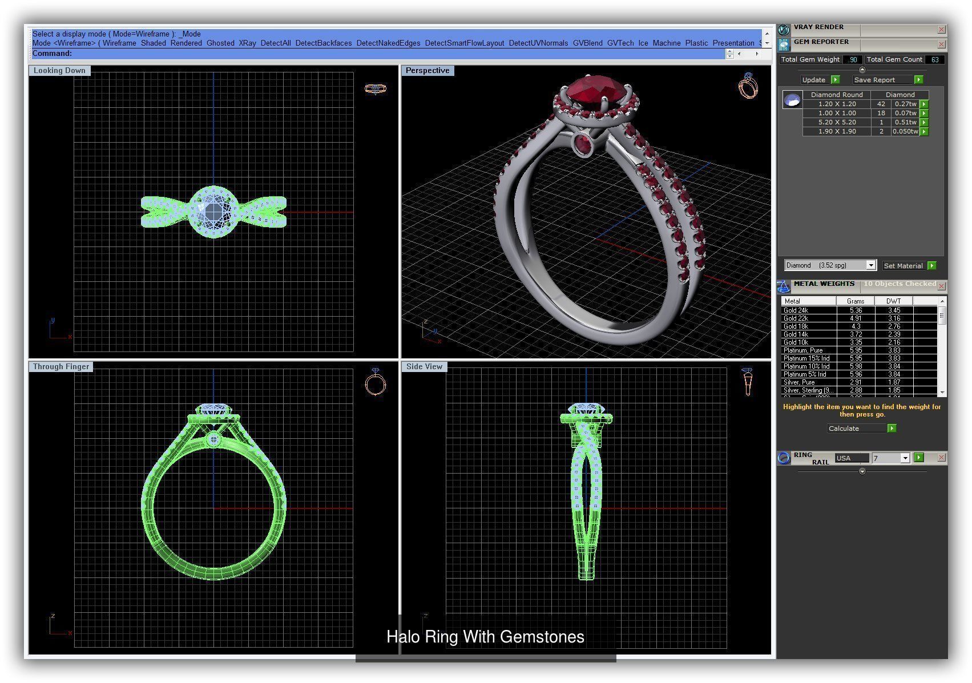Run the Update green arrow button
Screen dimensions: 972x683
pos(836,80)
